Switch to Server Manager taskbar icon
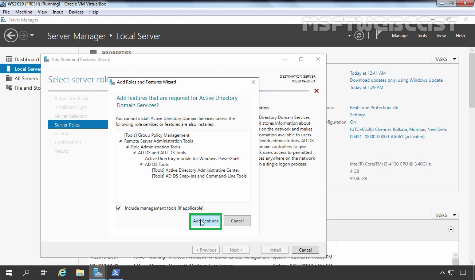 98,273
